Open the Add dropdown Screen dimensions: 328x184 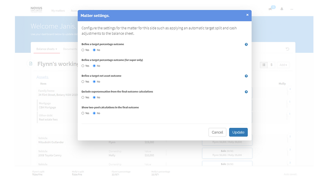(x=283, y=65)
